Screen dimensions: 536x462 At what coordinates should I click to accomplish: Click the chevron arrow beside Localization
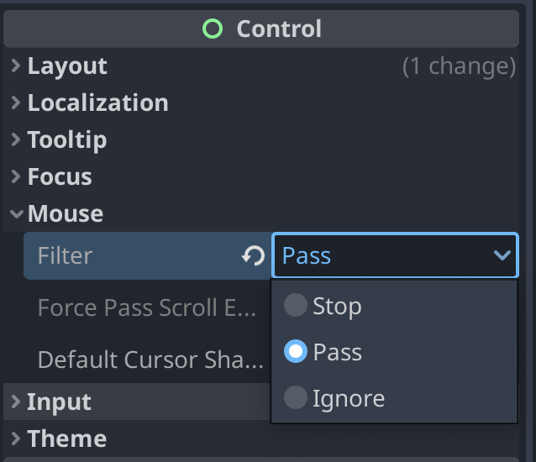coord(15,102)
